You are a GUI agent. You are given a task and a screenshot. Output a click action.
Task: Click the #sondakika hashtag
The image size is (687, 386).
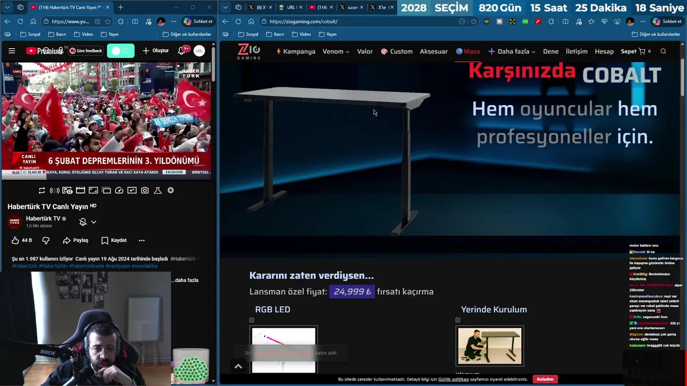pos(144,266)
